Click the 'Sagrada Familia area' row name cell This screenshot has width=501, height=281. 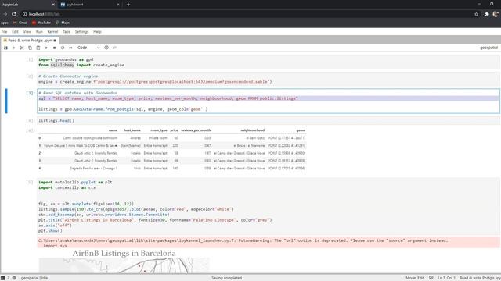94,169
